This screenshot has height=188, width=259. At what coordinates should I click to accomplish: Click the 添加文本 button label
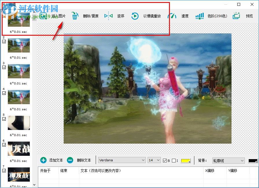56,160
